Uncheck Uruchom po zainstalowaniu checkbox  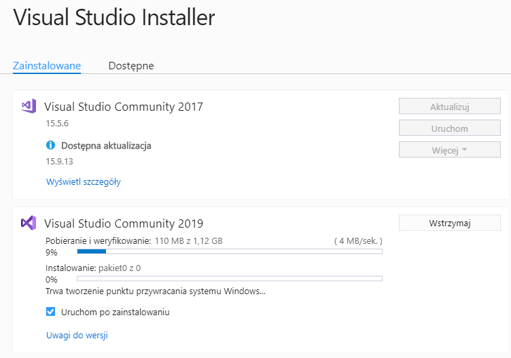(50, 312)
